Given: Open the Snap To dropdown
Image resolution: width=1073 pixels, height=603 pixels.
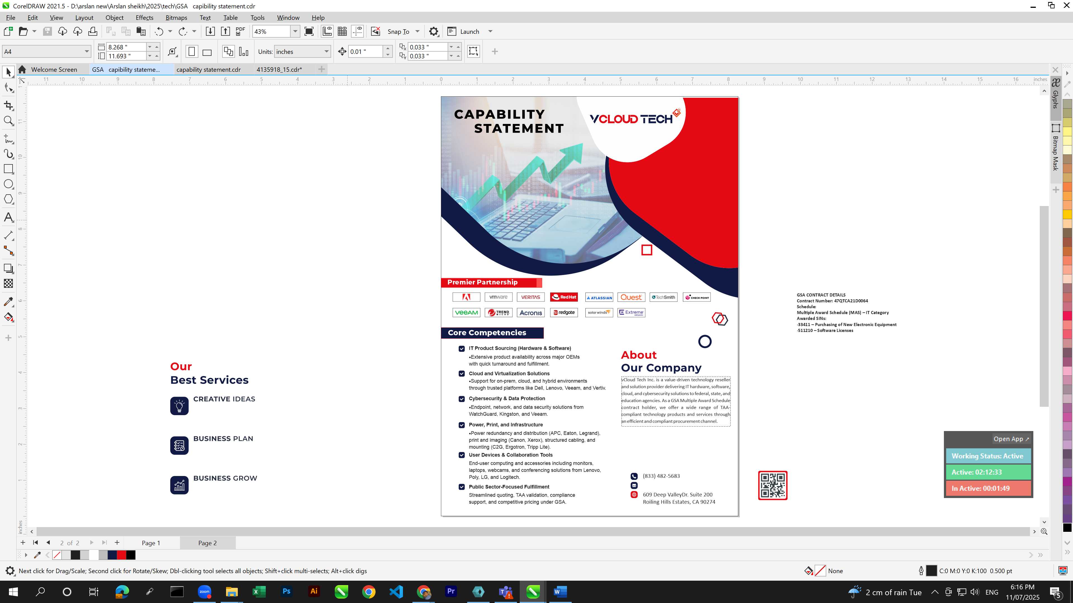Looking at the screenshot, I should coord(417,31).
